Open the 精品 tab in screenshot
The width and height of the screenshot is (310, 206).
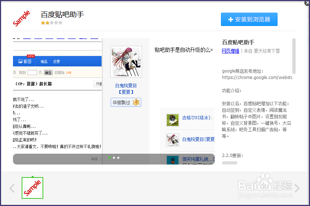pos(44,62)
